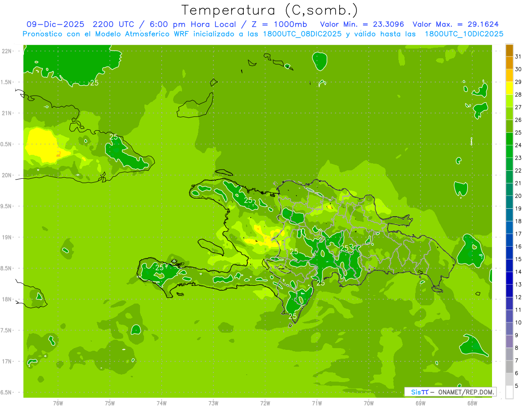The image size is (530, 409).
Task: Click the "19N" latitude axis label
Action: coord(6,237)
